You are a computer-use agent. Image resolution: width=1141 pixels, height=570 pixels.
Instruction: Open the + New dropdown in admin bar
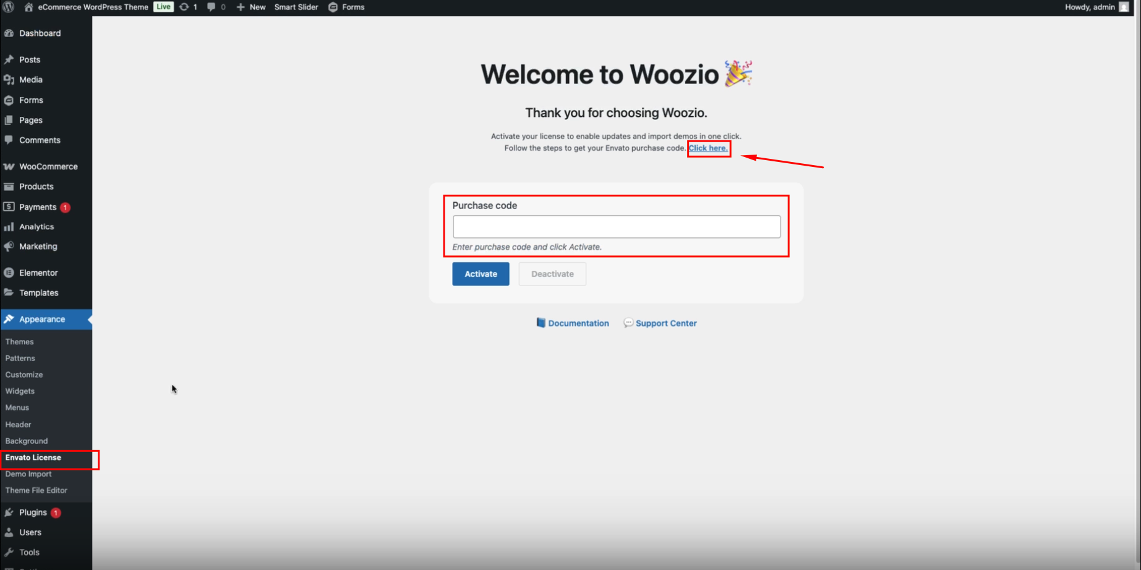click(x=251, y=7)
